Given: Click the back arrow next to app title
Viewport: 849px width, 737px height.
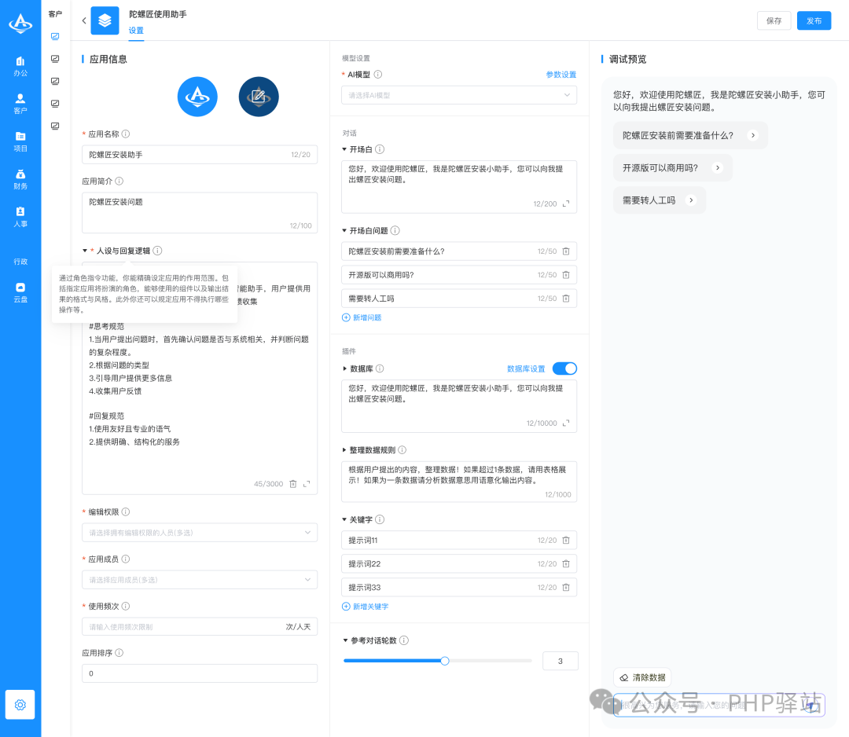Looking at the screenshot, I should click(84, 20).
